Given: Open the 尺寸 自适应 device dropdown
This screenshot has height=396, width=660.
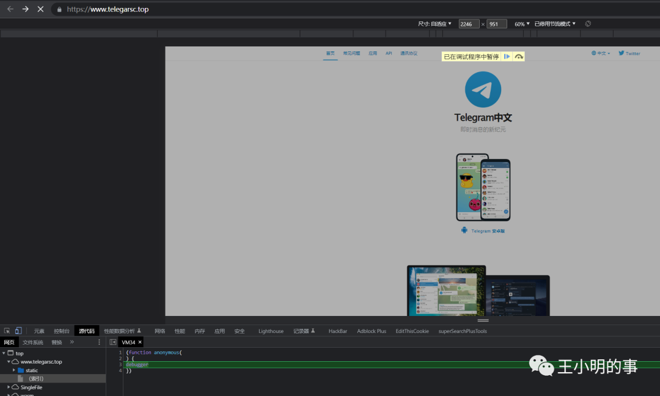Looking at the screenshot, I should click(x=435, y=24).
